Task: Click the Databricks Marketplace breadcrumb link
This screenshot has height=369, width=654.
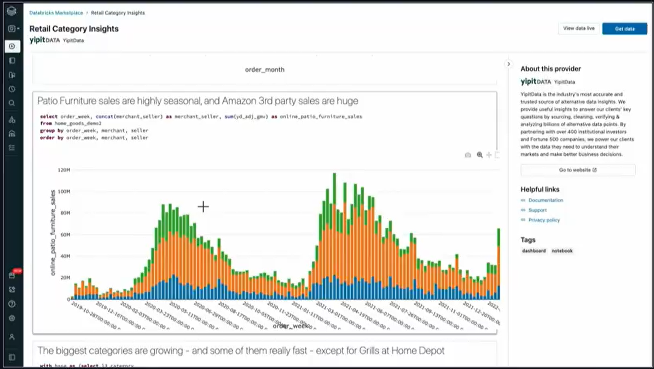Action: point(56,13)
